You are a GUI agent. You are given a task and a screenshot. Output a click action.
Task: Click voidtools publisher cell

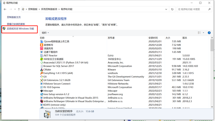click(x=113, y=73)
